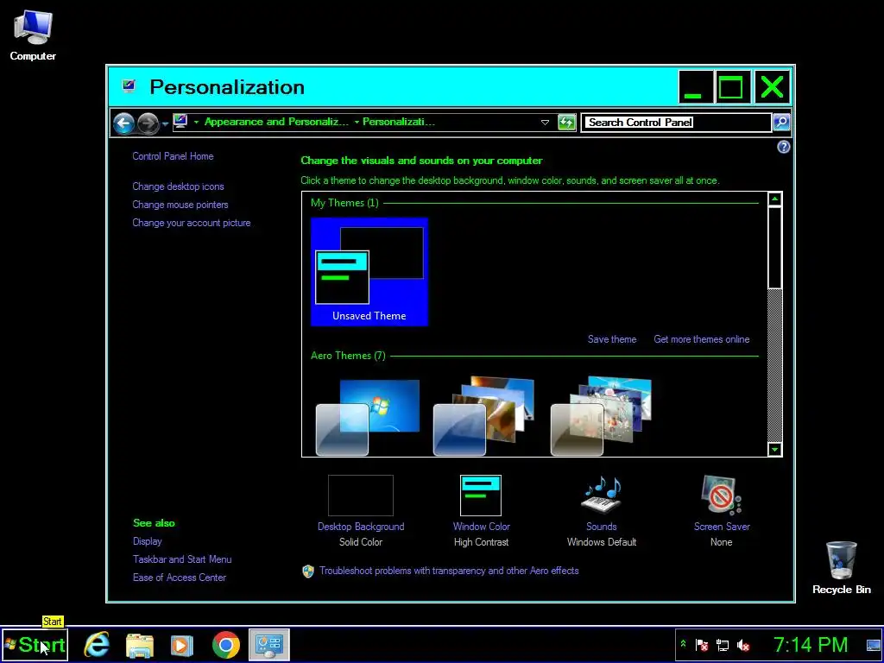Click the muted volume tray icon
Image resolution: width=884 pixels, height=663 pixels.
click(x=743, y=644)
